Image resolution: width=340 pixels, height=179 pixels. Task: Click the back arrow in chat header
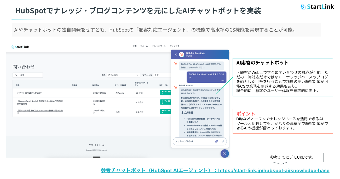176,55
